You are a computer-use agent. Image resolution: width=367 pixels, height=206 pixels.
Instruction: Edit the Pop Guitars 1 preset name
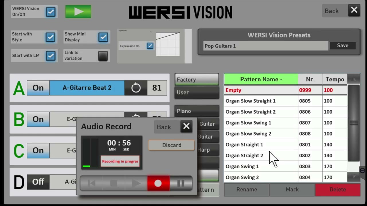pyautogui.click(x=266, y=46)
